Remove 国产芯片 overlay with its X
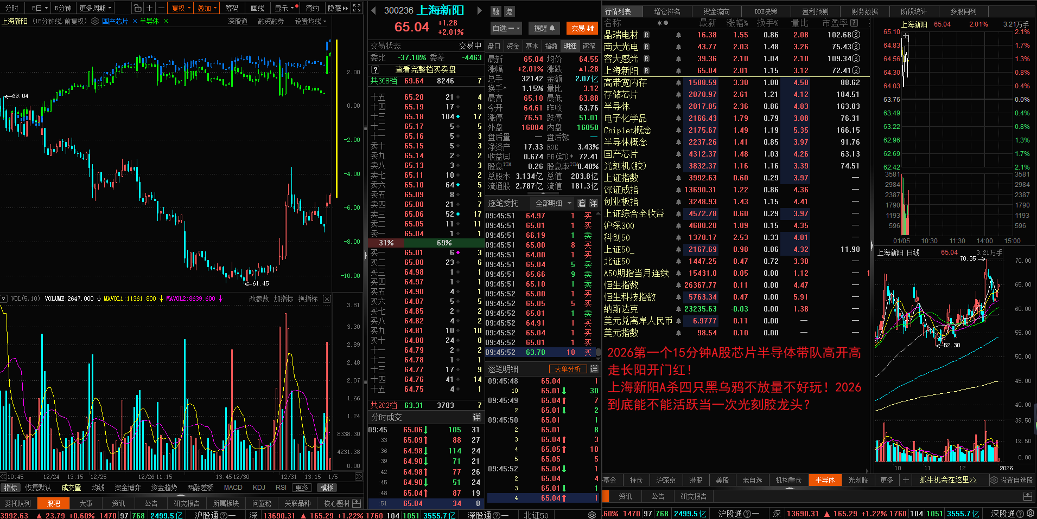1037x519 pixels. 135,21
